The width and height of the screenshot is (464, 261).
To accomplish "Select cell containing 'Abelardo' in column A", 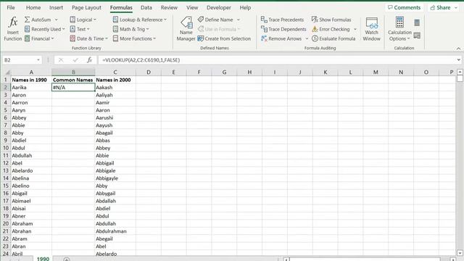I will (31, 171).
